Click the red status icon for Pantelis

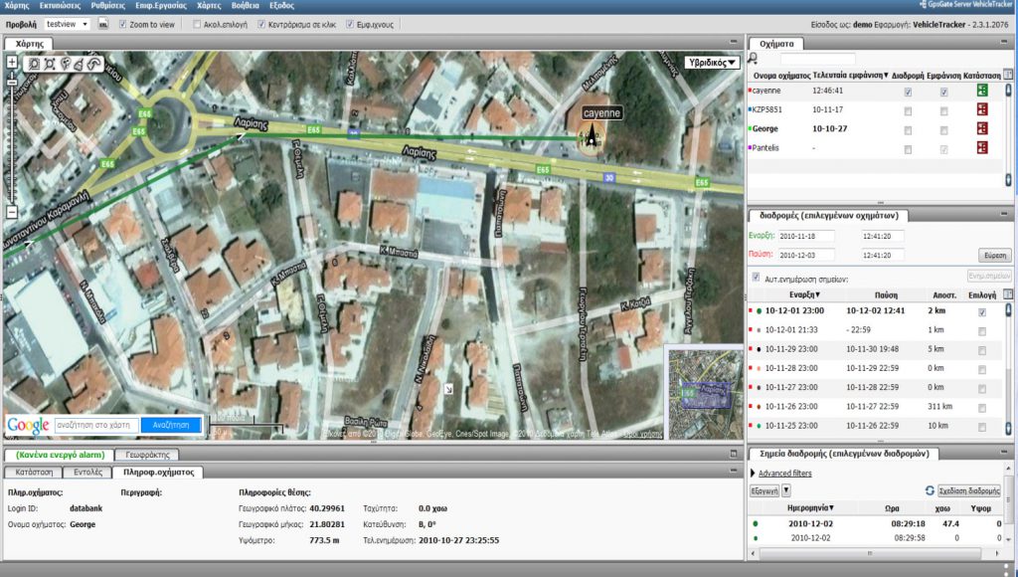982,147
